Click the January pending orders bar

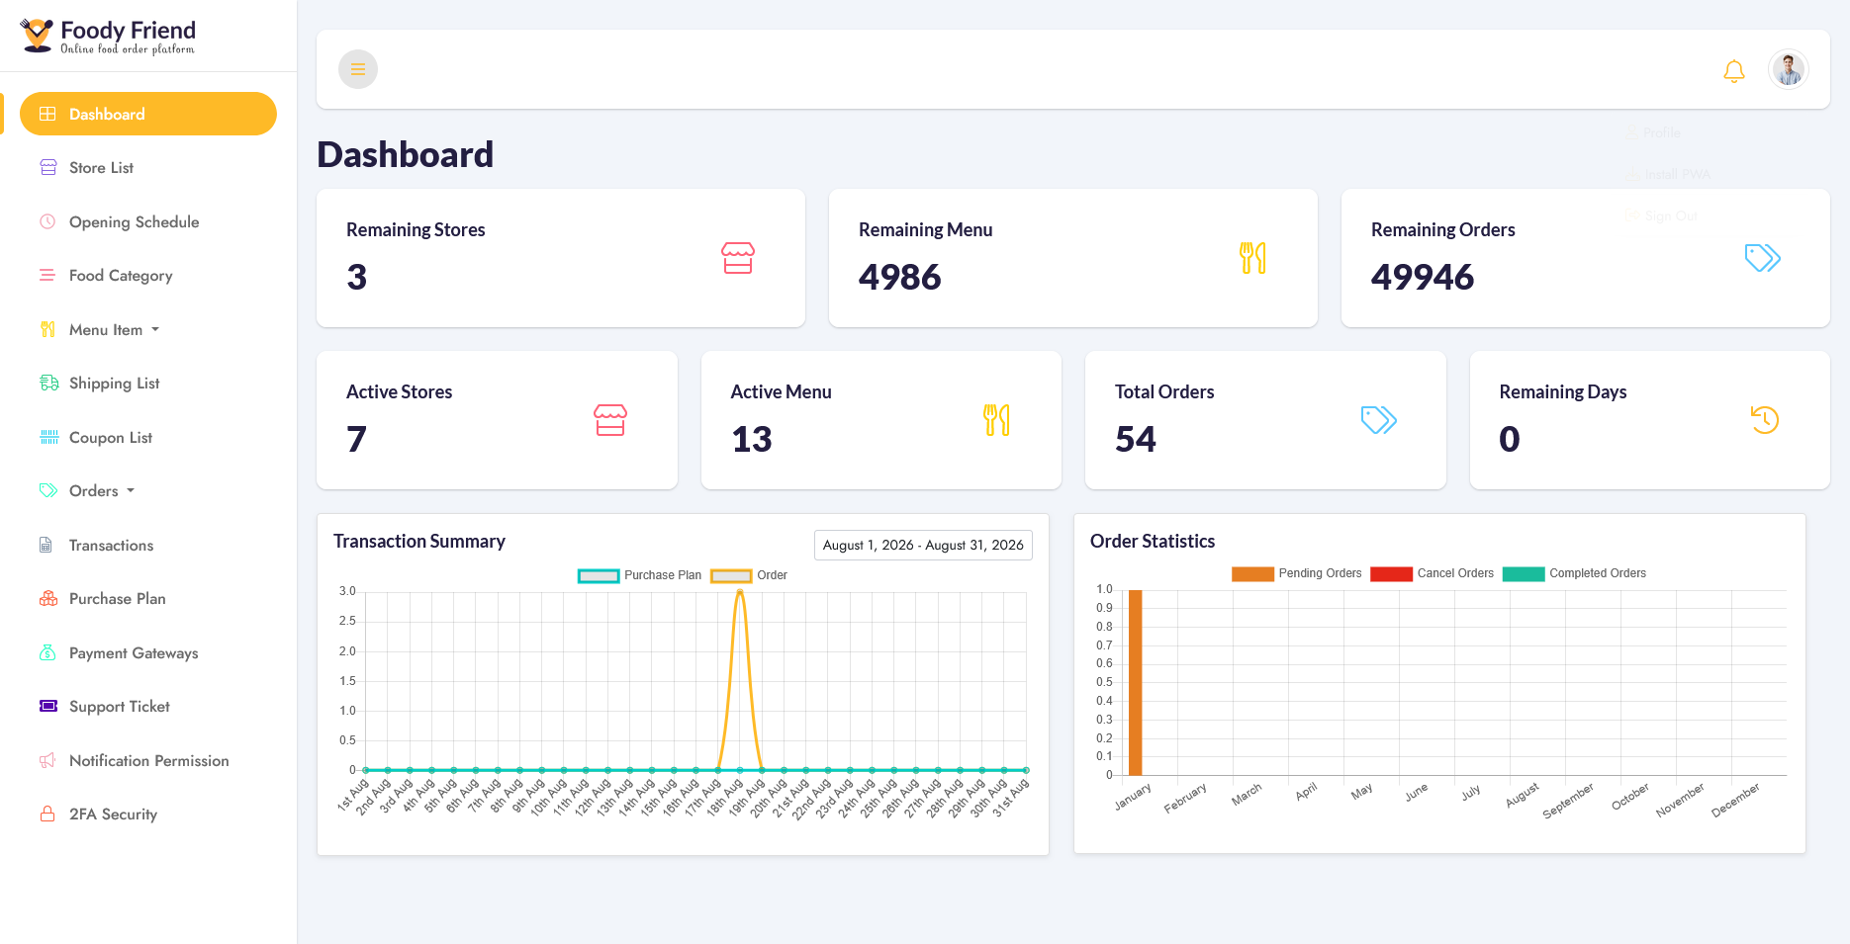point(1135,682)
